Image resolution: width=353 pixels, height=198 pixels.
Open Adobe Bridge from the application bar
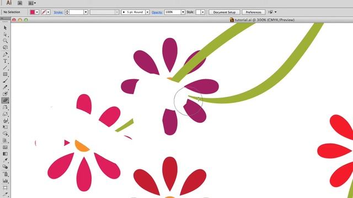coord(20,3)
